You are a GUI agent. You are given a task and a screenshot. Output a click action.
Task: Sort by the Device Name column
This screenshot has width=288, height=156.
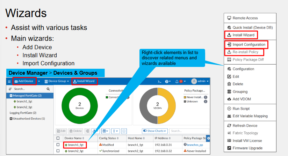[74, 138]
